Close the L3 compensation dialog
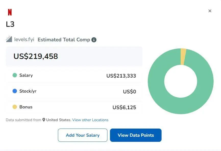Image resolution: width=221 pixels, height=151 pixels. point(210,11)
